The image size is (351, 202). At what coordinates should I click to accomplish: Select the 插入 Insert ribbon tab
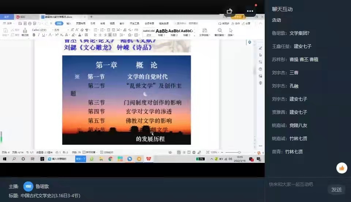pyautogui.click(x=68, y=23)
